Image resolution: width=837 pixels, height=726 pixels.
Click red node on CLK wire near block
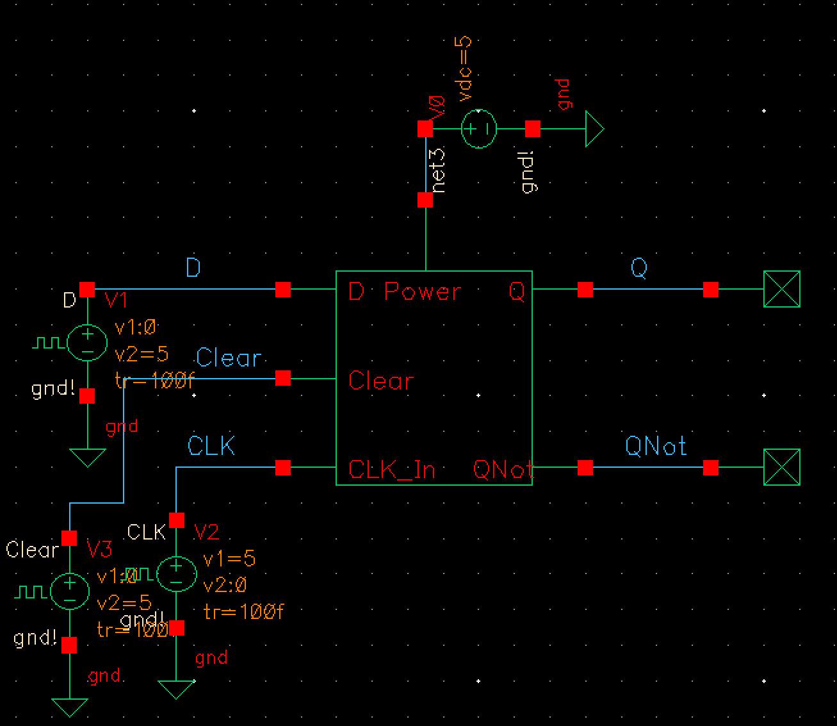[282, 467]
